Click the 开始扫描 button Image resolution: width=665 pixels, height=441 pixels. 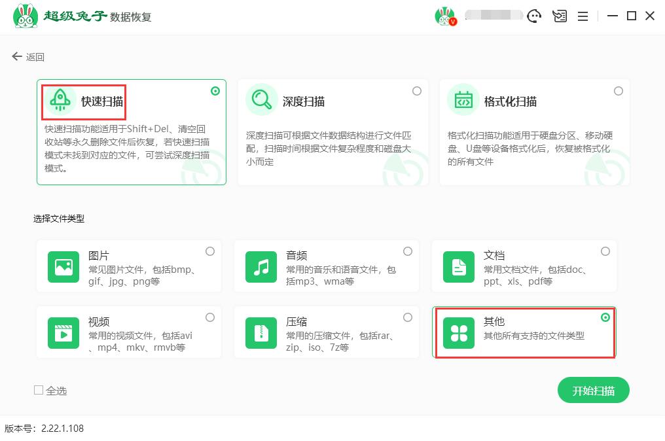pos(593,390)
